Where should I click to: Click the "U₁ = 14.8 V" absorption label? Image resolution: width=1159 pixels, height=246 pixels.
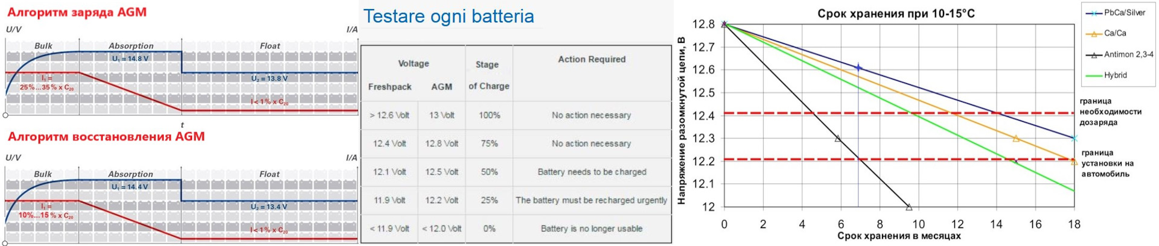click(x=130, y=58)
